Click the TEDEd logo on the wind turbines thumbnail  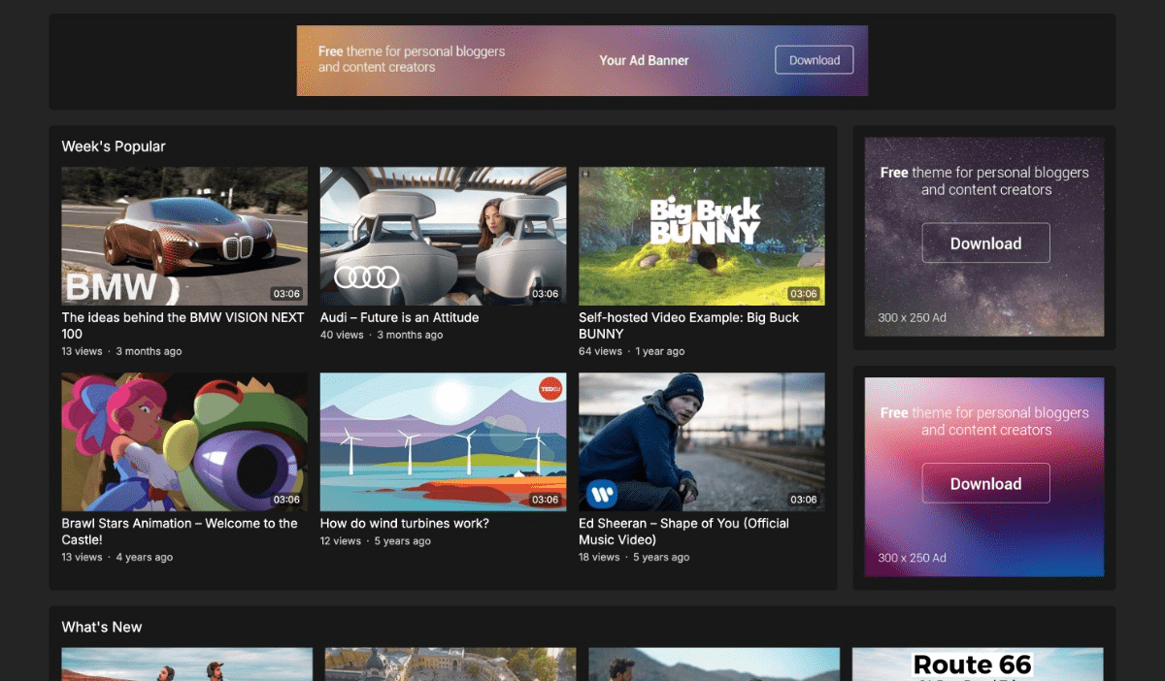[550, 389]
